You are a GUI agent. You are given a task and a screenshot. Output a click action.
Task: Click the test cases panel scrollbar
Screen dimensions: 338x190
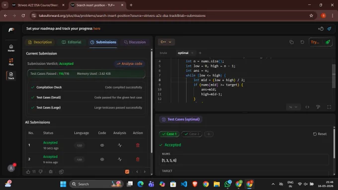click(x=335, y=143)
